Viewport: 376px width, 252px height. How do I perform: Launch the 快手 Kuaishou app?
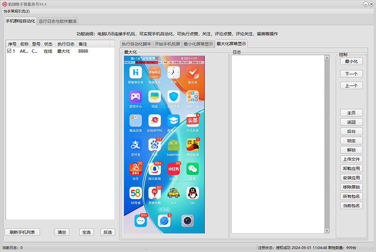pos(135,169)
